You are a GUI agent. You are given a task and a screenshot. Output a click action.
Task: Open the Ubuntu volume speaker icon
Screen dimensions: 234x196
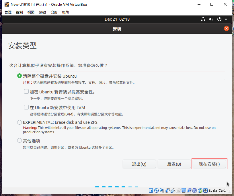pos(211,19)
